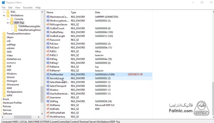Open the Edit menu
This screenshot has width=214, height=123.
10,7
